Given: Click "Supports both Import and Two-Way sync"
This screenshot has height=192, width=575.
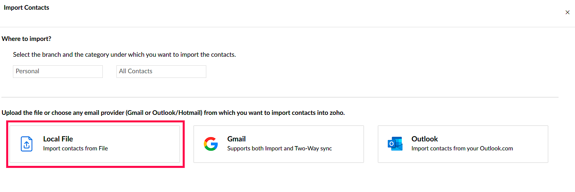Looking at the screenshot, I should [279, 149].
